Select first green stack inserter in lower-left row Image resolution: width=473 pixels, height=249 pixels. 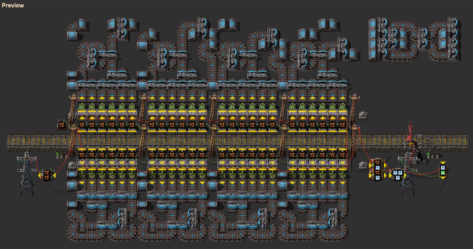click(82, 174)
